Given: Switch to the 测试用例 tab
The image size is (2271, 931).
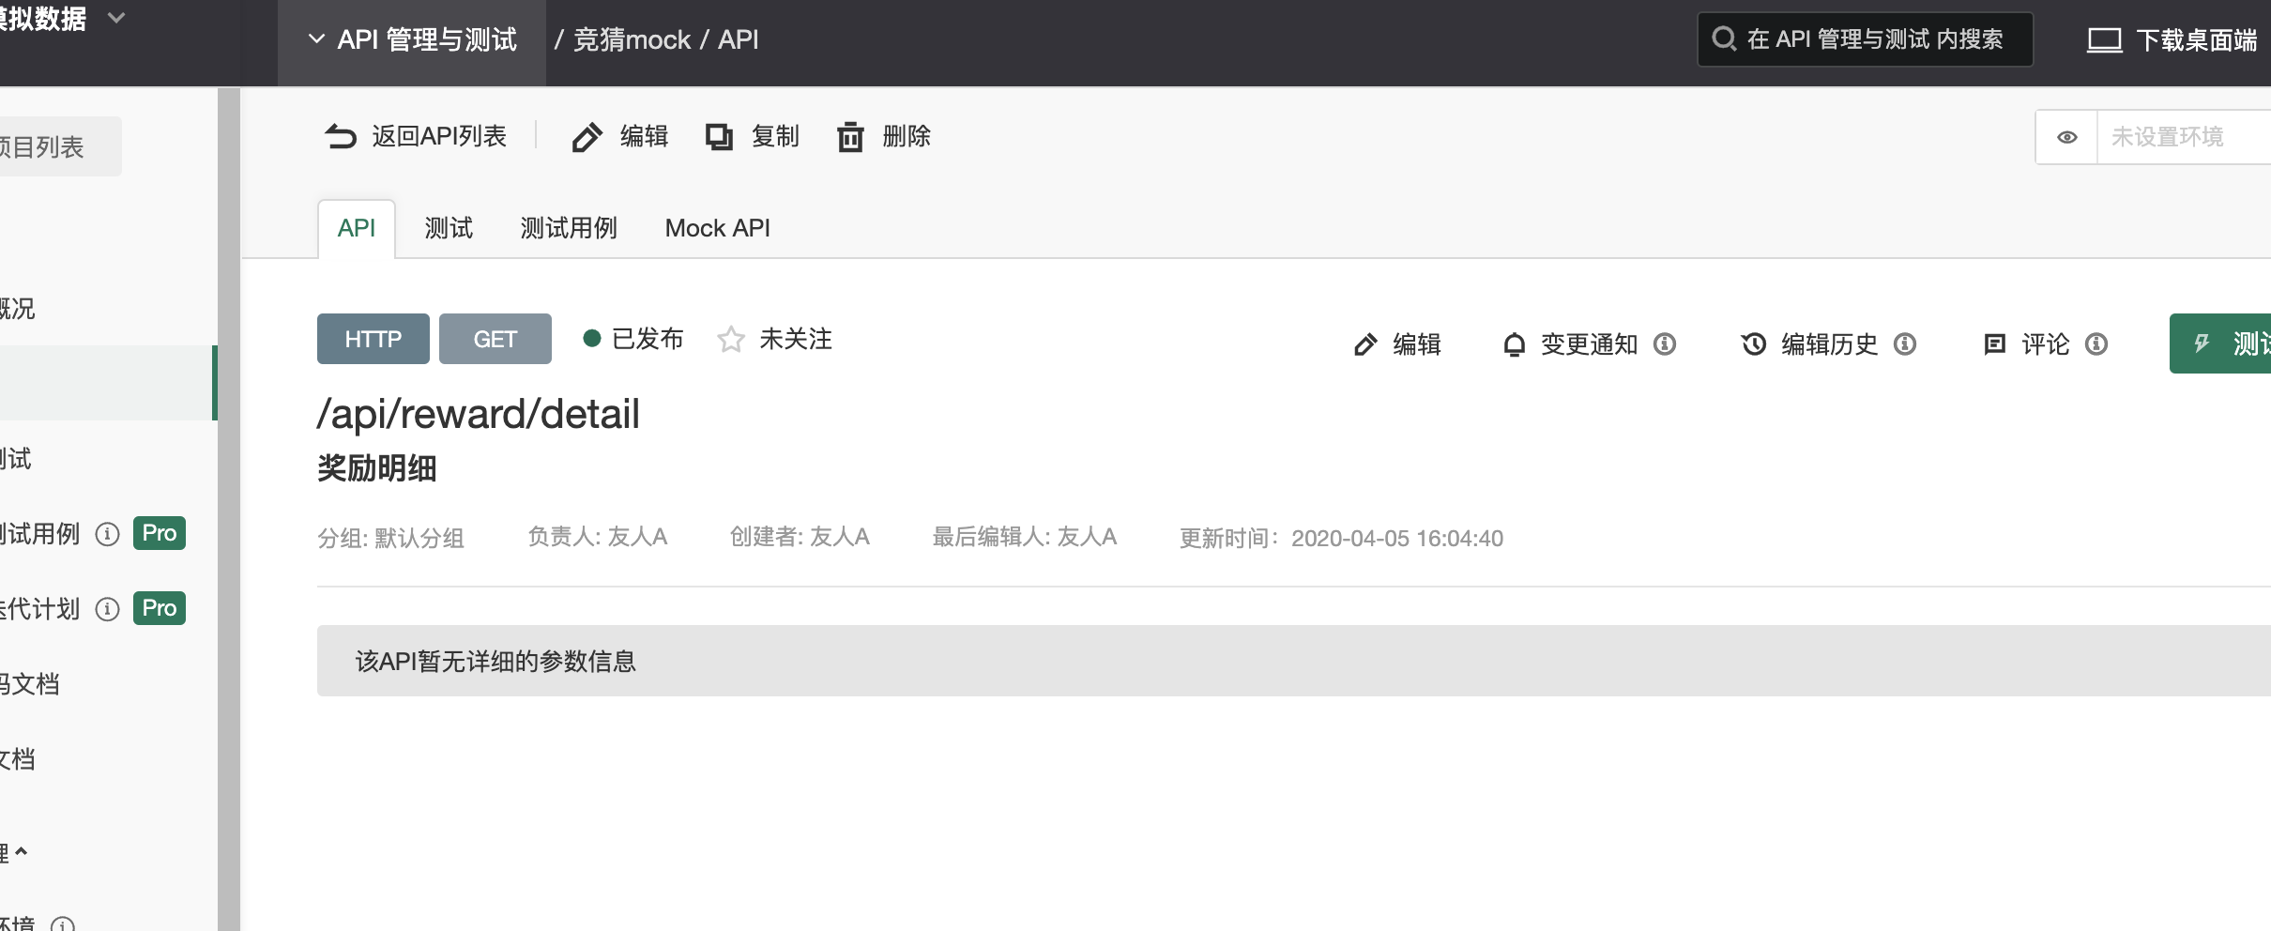Looking at the screenshot, I should (569, 228).
